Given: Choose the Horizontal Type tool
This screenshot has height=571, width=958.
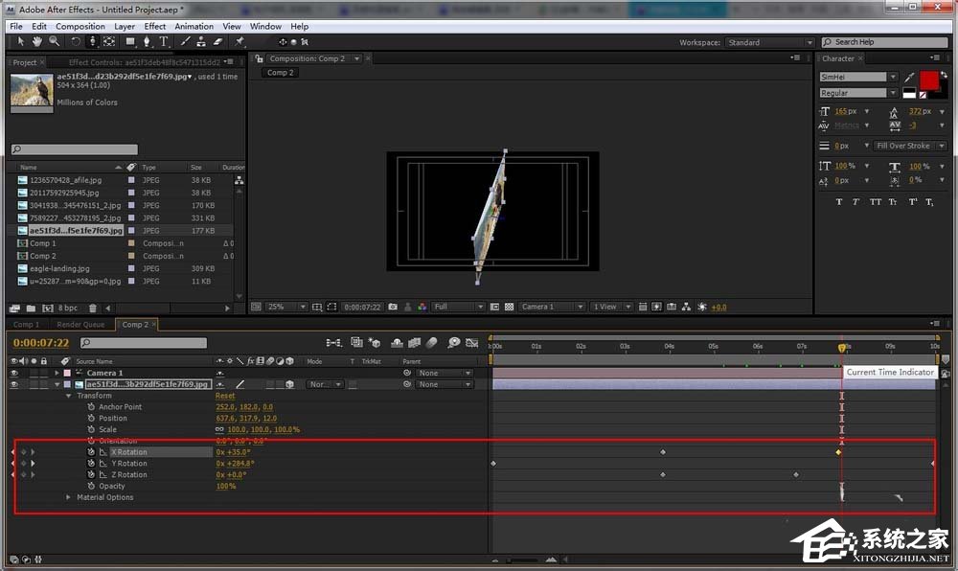Looking at the screenshot, I should [x=164, y=42].
